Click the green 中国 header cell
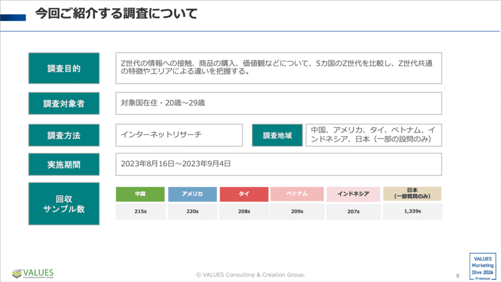Image resolution: width=501 pixels, height=282 pixels. coord(140,194)
